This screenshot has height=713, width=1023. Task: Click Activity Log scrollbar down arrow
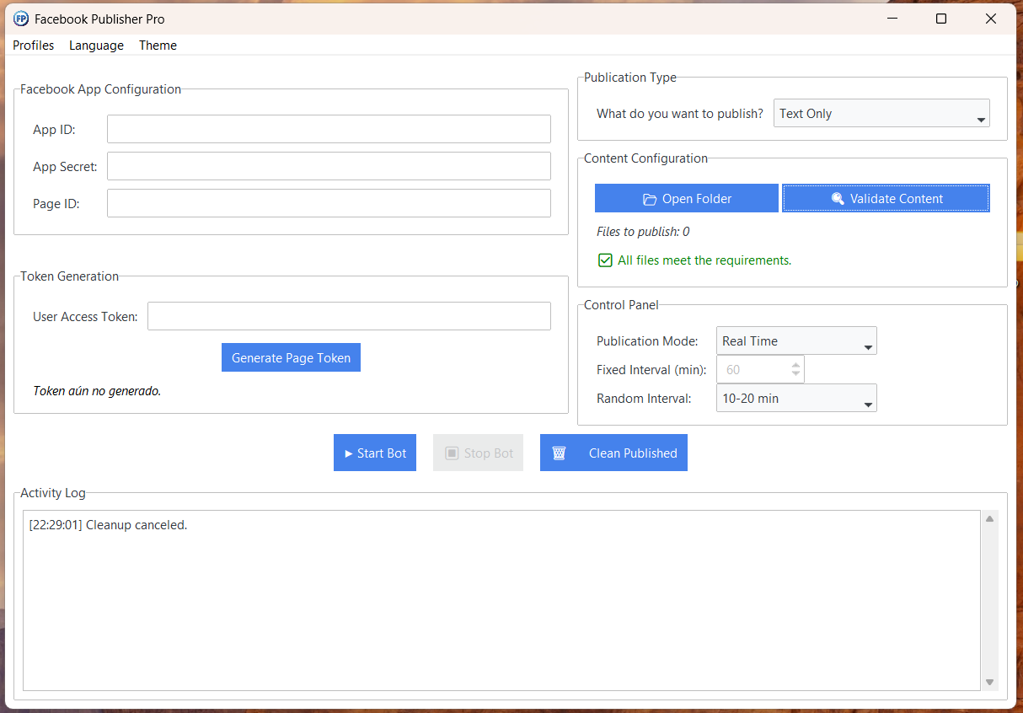click(990, 682)
